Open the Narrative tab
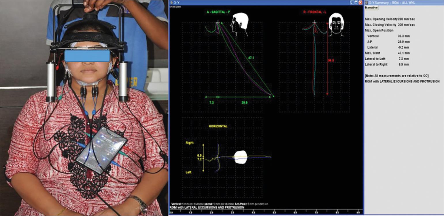The width and height of the screenshot is (444, 216). pyautogui.click(x=371, y=7)
